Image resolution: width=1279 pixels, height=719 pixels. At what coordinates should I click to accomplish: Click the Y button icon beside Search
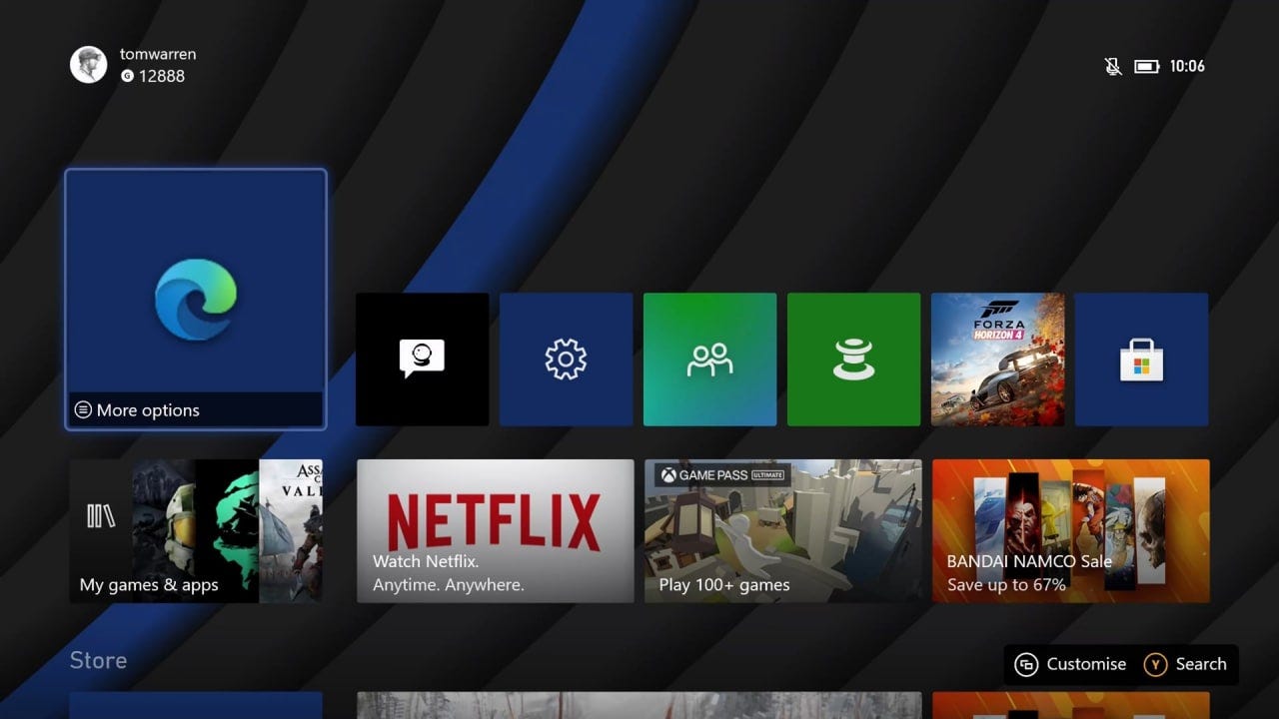coord(1155,664)
